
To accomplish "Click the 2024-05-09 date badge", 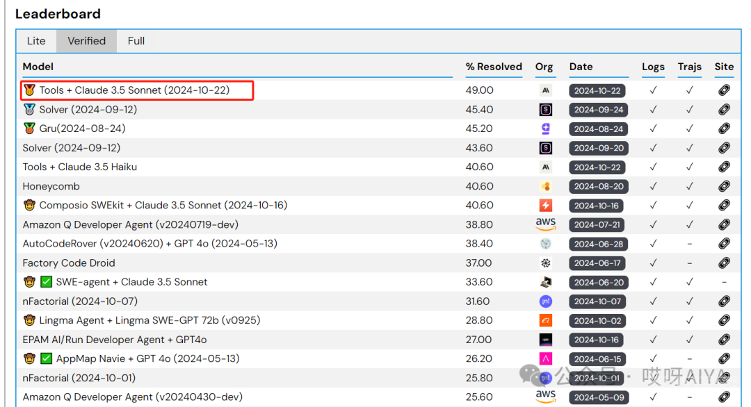I will click(599, 397).
